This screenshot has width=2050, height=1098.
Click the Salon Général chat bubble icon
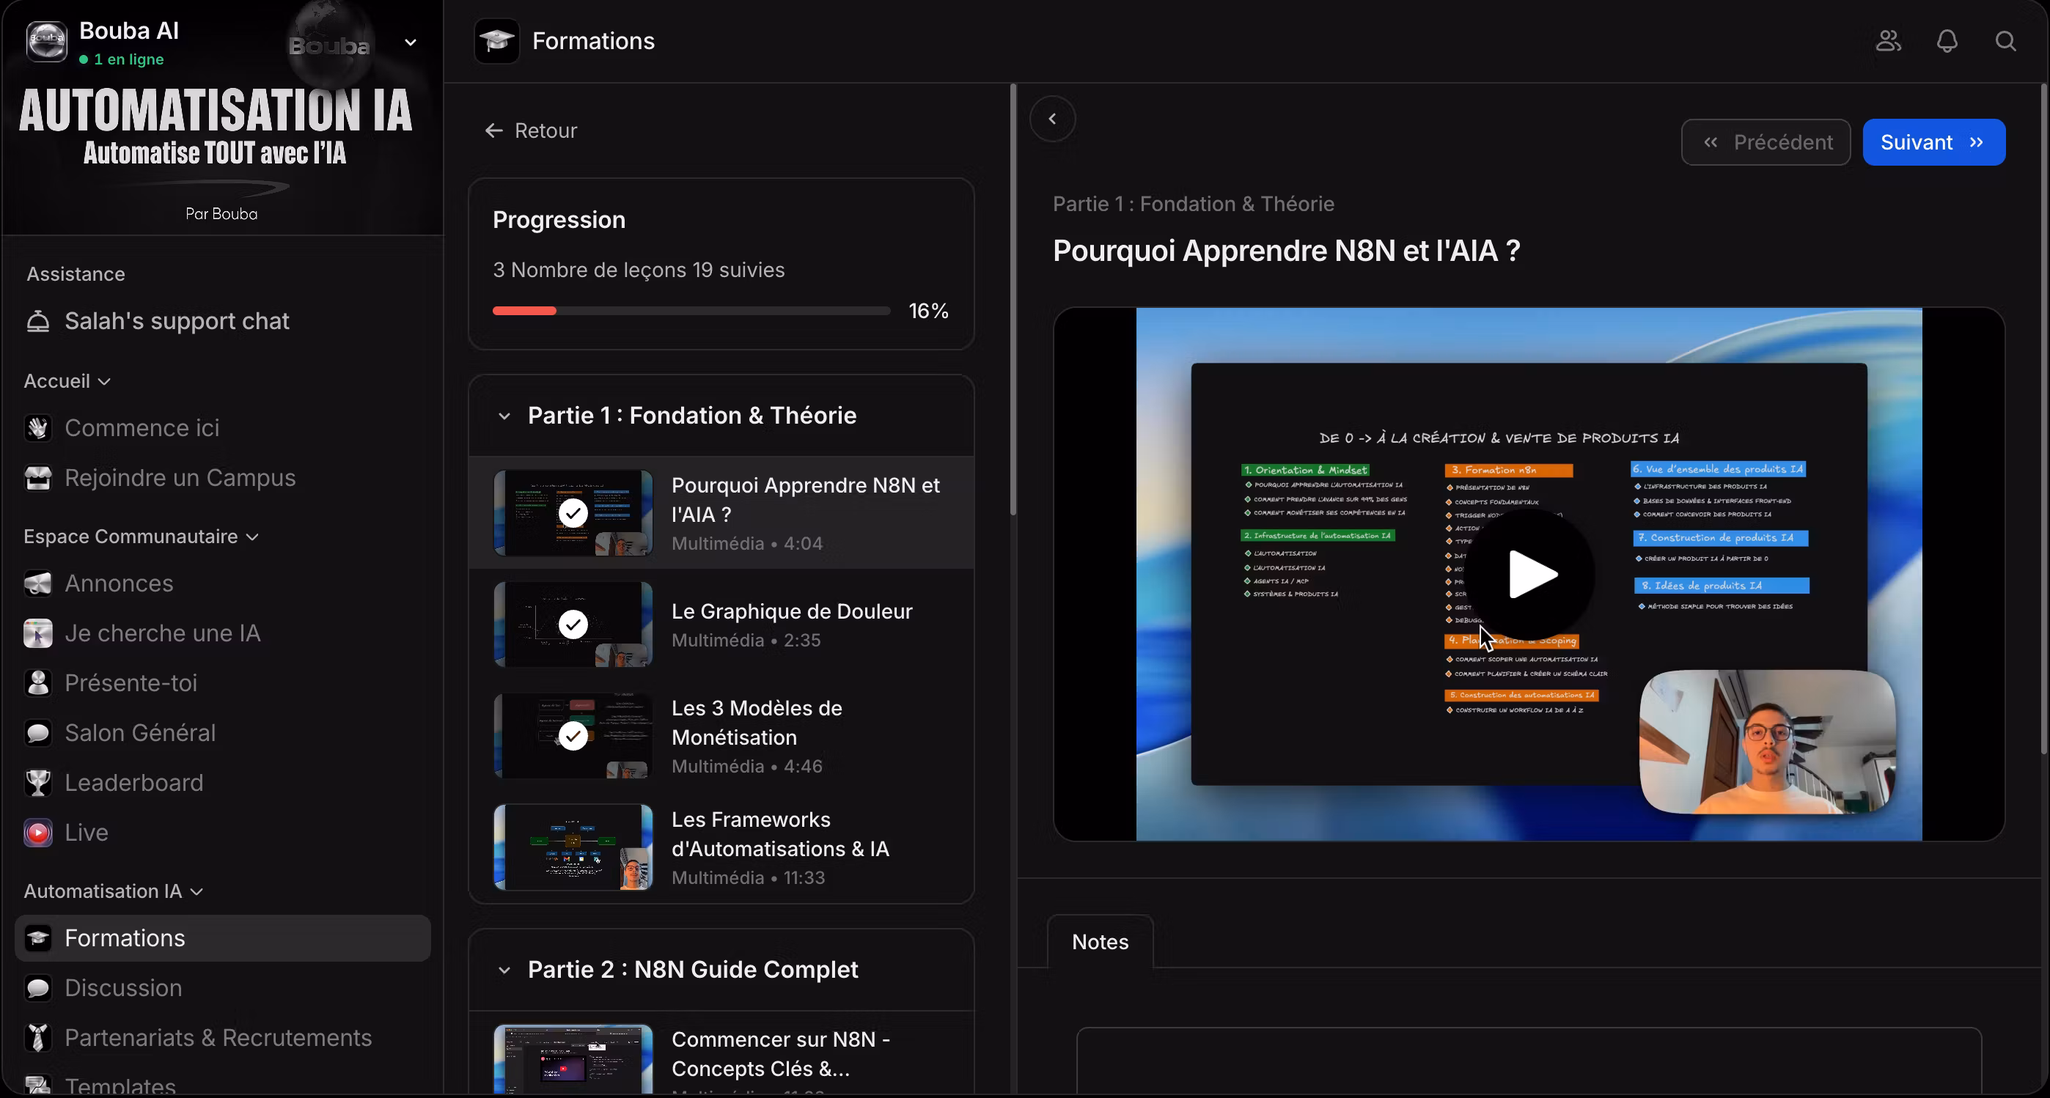(37, 733)
